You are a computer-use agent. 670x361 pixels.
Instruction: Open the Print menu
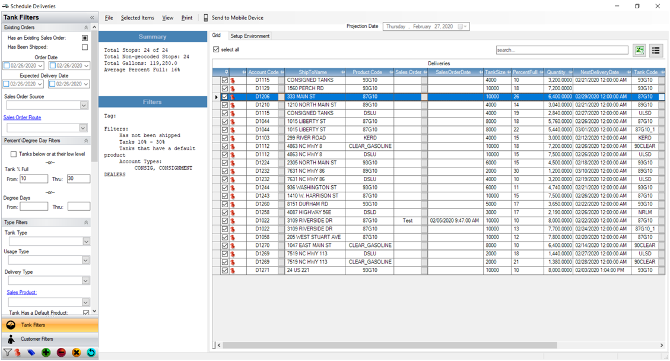[x=187, y=18]
